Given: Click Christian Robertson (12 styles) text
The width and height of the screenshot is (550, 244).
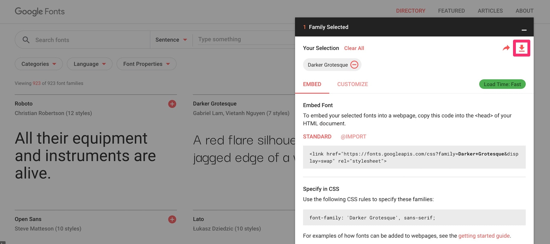Looking at the screenshot, I should (x=53, y=113).
